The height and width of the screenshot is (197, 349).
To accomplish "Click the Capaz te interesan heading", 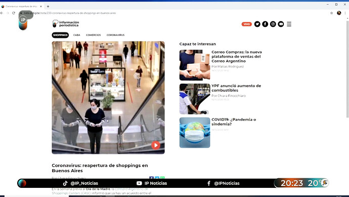I will pos(197,44).
